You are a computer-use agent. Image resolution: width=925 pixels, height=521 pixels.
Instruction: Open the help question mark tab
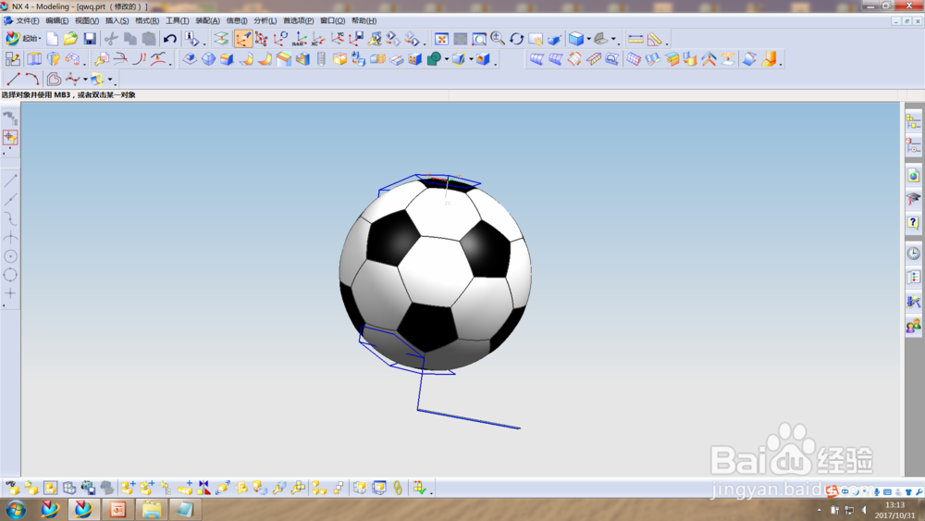click(x=913, y=223)
